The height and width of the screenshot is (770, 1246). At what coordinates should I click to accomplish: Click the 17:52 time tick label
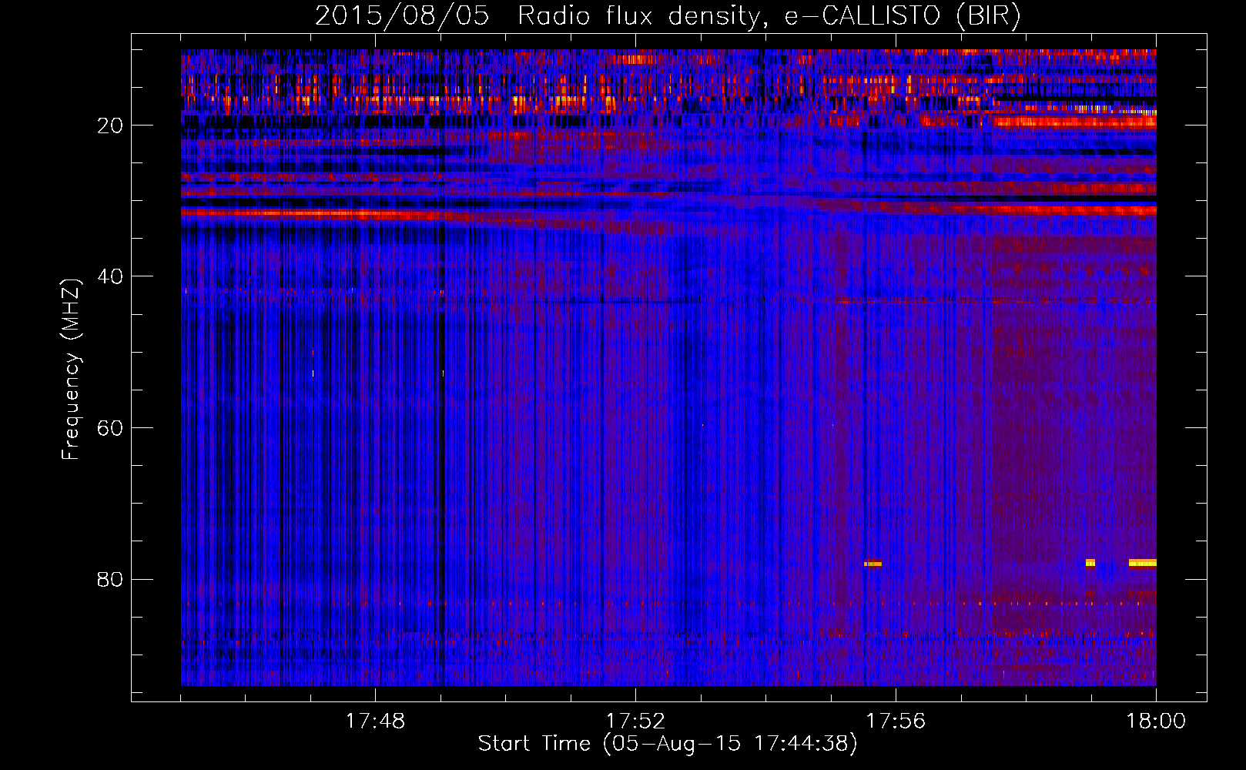[x=635, y=721]
